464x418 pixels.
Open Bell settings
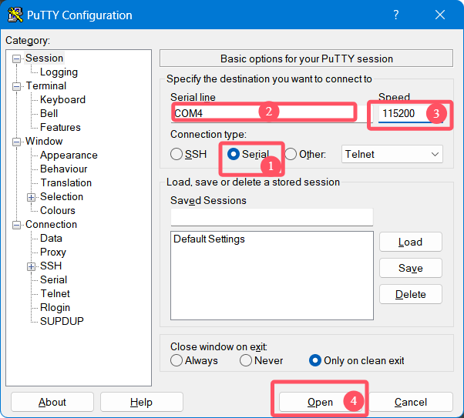(x=49, y=113)
